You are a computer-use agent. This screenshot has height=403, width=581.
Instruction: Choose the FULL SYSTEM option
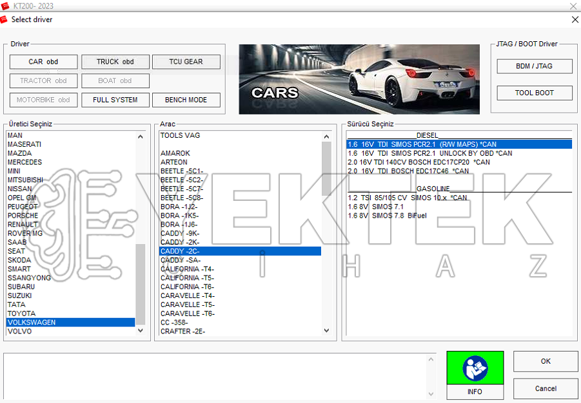pos(115,100)
